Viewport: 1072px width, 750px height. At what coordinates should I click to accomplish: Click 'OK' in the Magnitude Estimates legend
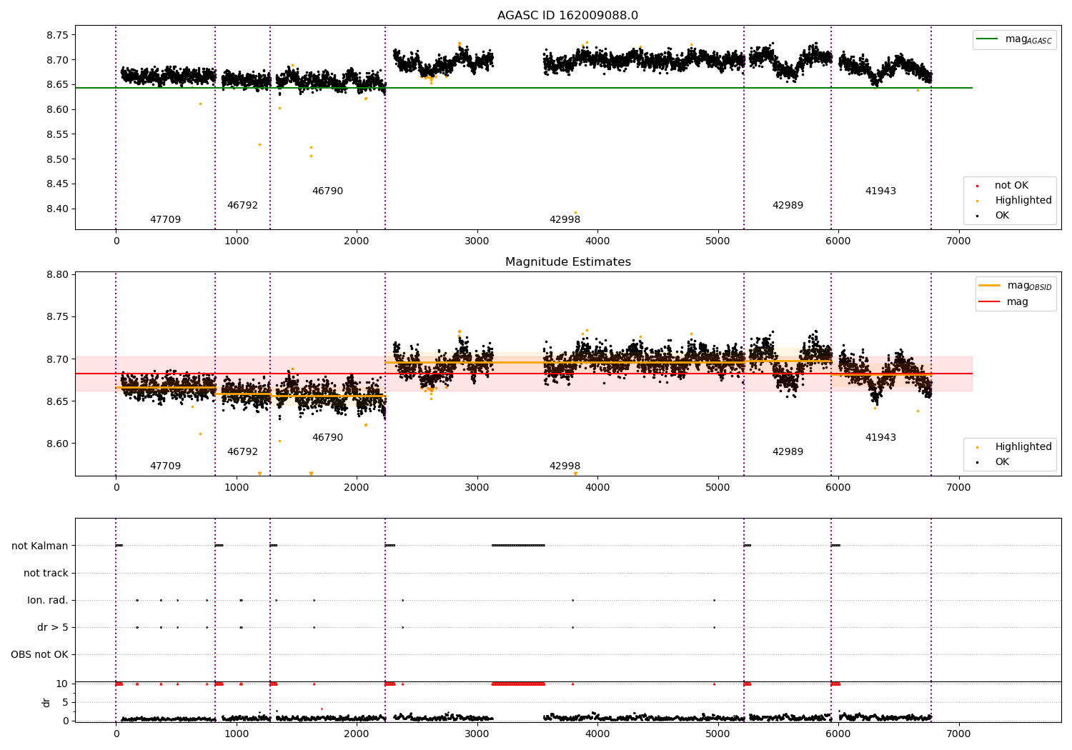tap(1002, 461)
